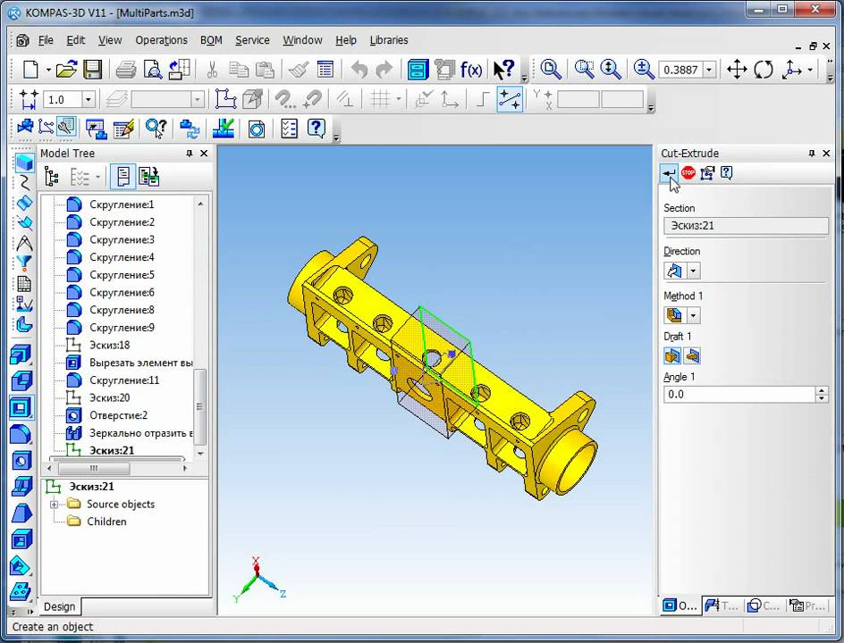844x643 pixels.
Task: Click the Rotate view icon
Action: pos(764,70)
